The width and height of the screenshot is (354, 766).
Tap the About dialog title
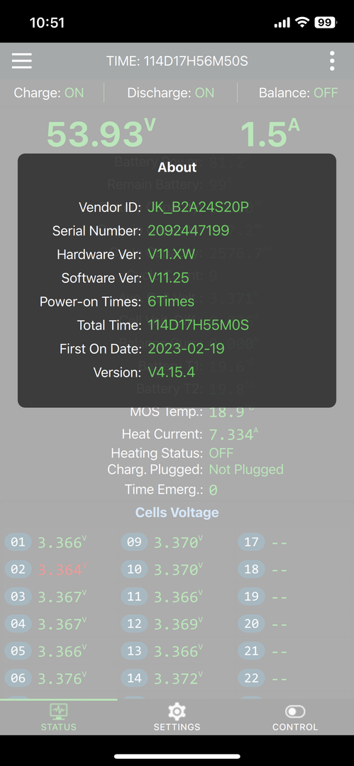177,167
